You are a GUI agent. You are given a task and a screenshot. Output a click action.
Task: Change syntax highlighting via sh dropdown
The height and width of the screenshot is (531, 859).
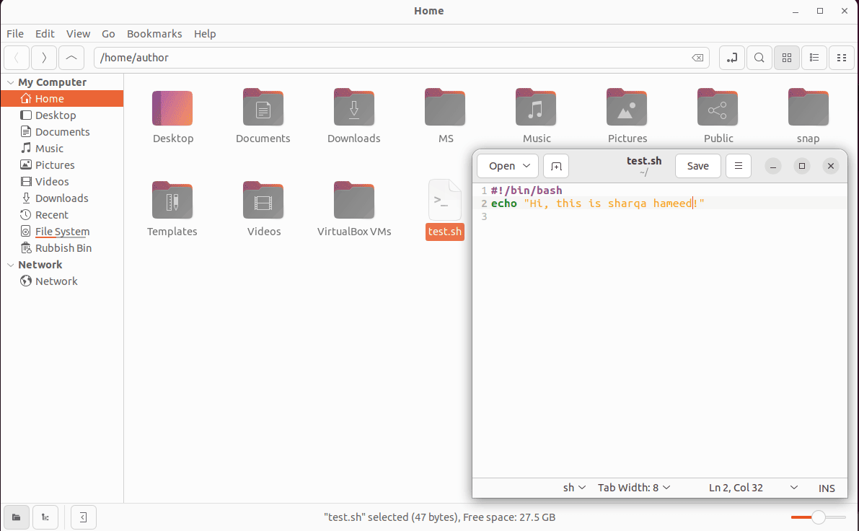(573, 488)
